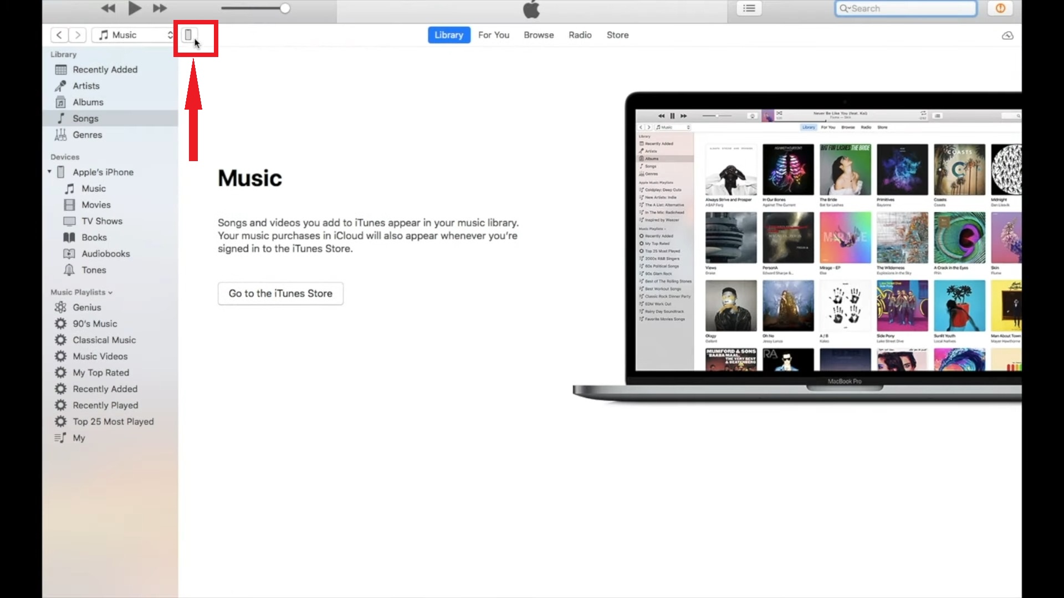Screen dimensions: 1064x598
Task: Click the fast-forward next track icon
Action: click(x=160, y=8)
